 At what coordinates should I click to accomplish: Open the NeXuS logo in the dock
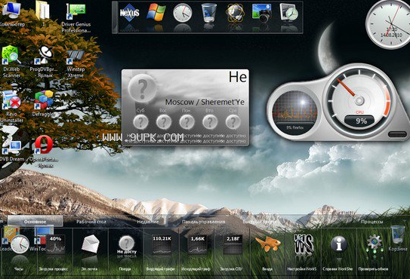point(130,13)
